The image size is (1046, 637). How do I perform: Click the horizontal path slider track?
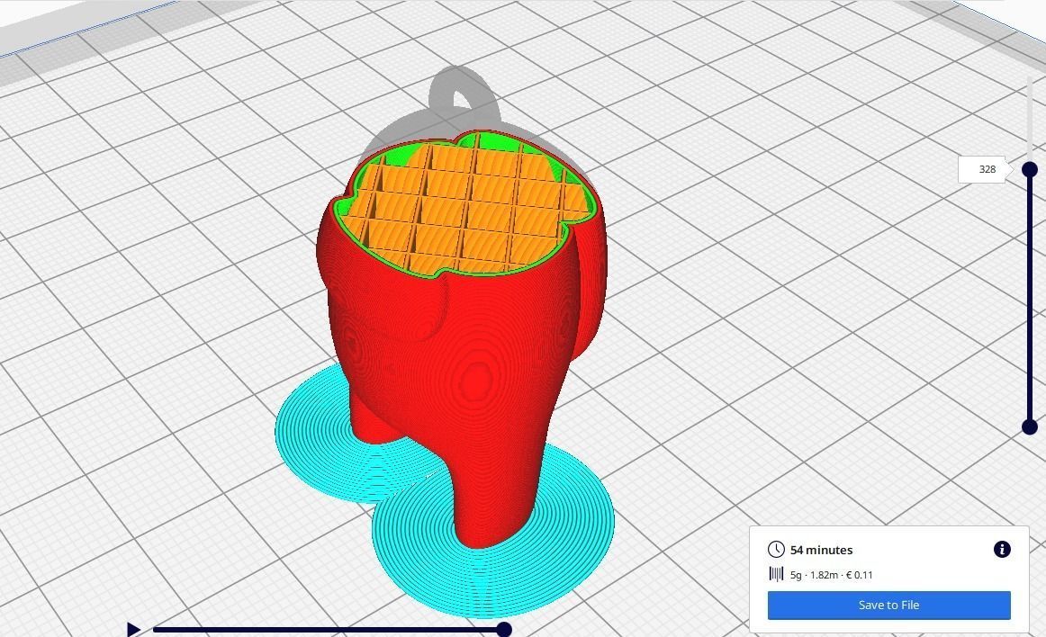click(329, 629)
